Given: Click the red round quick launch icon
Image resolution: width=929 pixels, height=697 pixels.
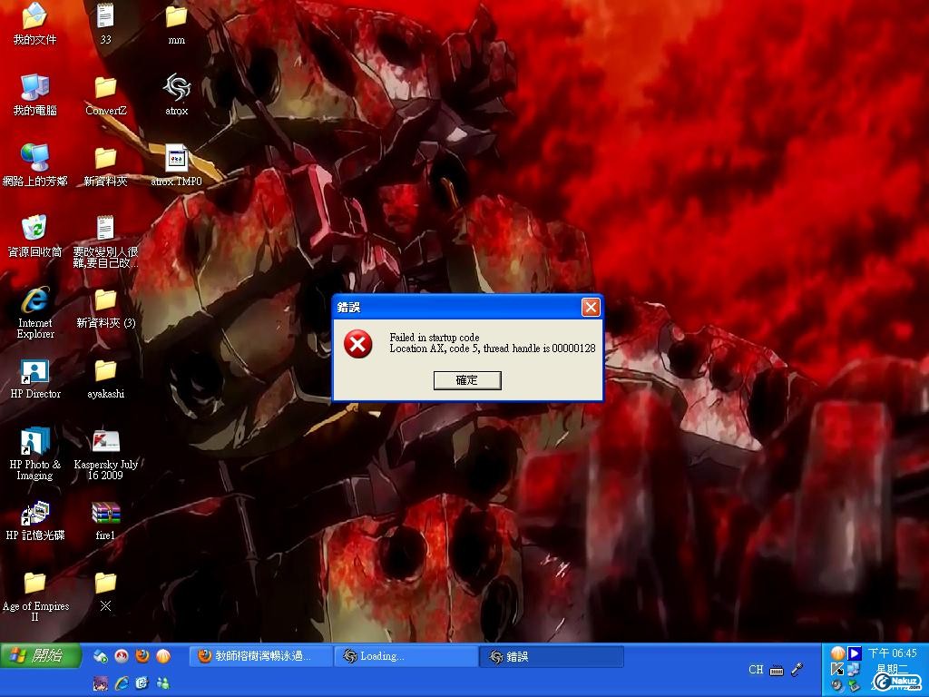Looking at the screenshot, I should click(122, 655).
